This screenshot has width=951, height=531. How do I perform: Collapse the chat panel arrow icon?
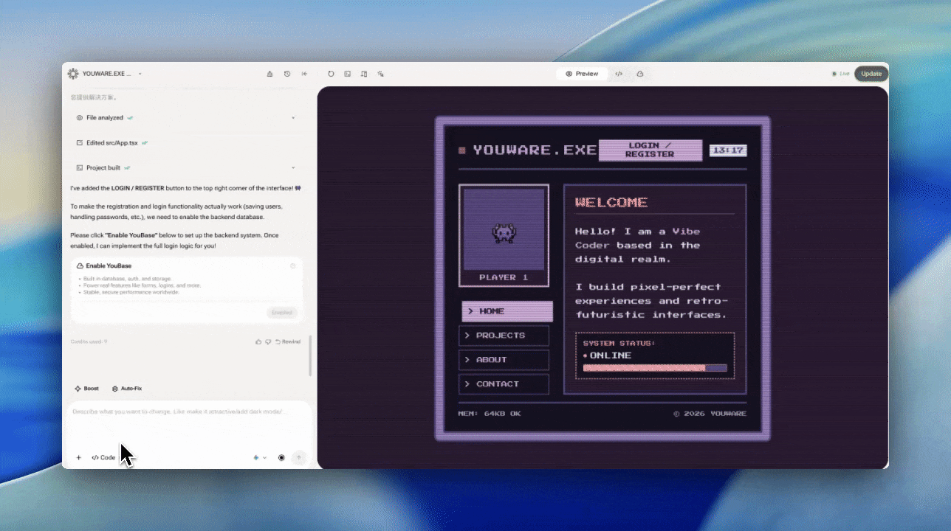click(x=304, y=74)
